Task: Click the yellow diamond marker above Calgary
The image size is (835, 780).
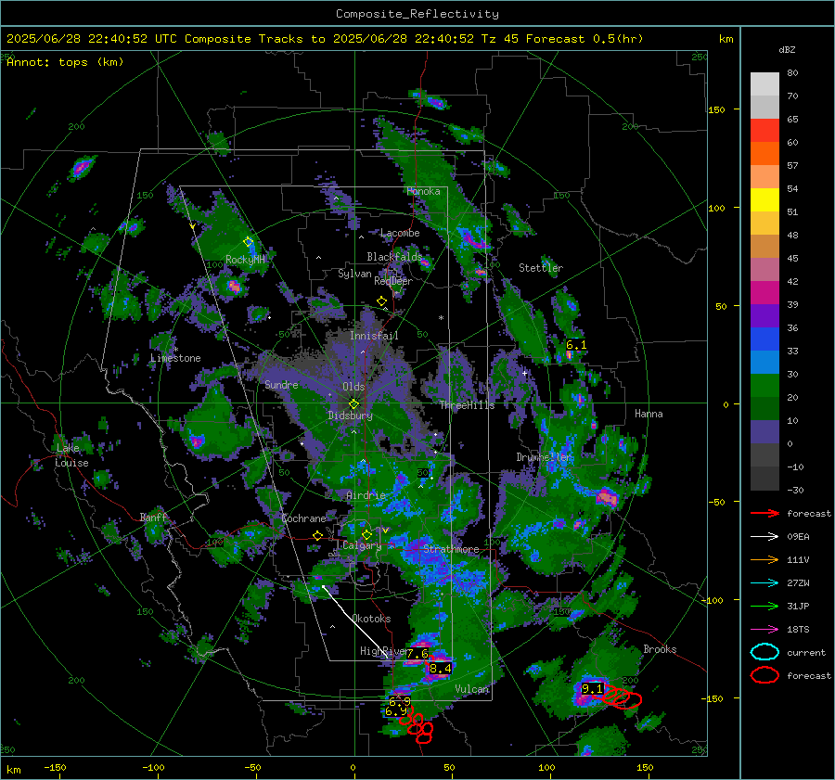Action: [x=366, y=534]
